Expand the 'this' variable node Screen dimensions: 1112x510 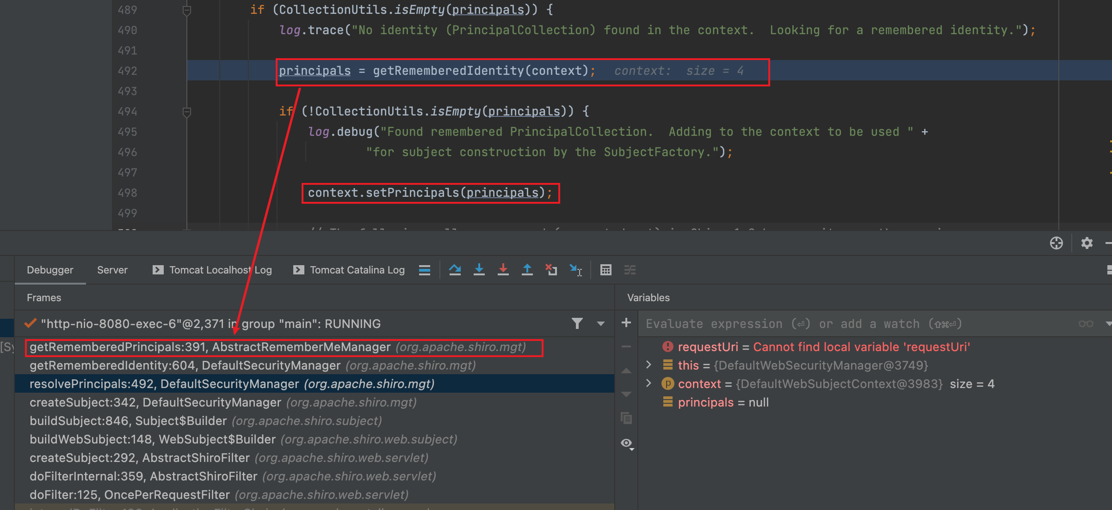[649, 365]
